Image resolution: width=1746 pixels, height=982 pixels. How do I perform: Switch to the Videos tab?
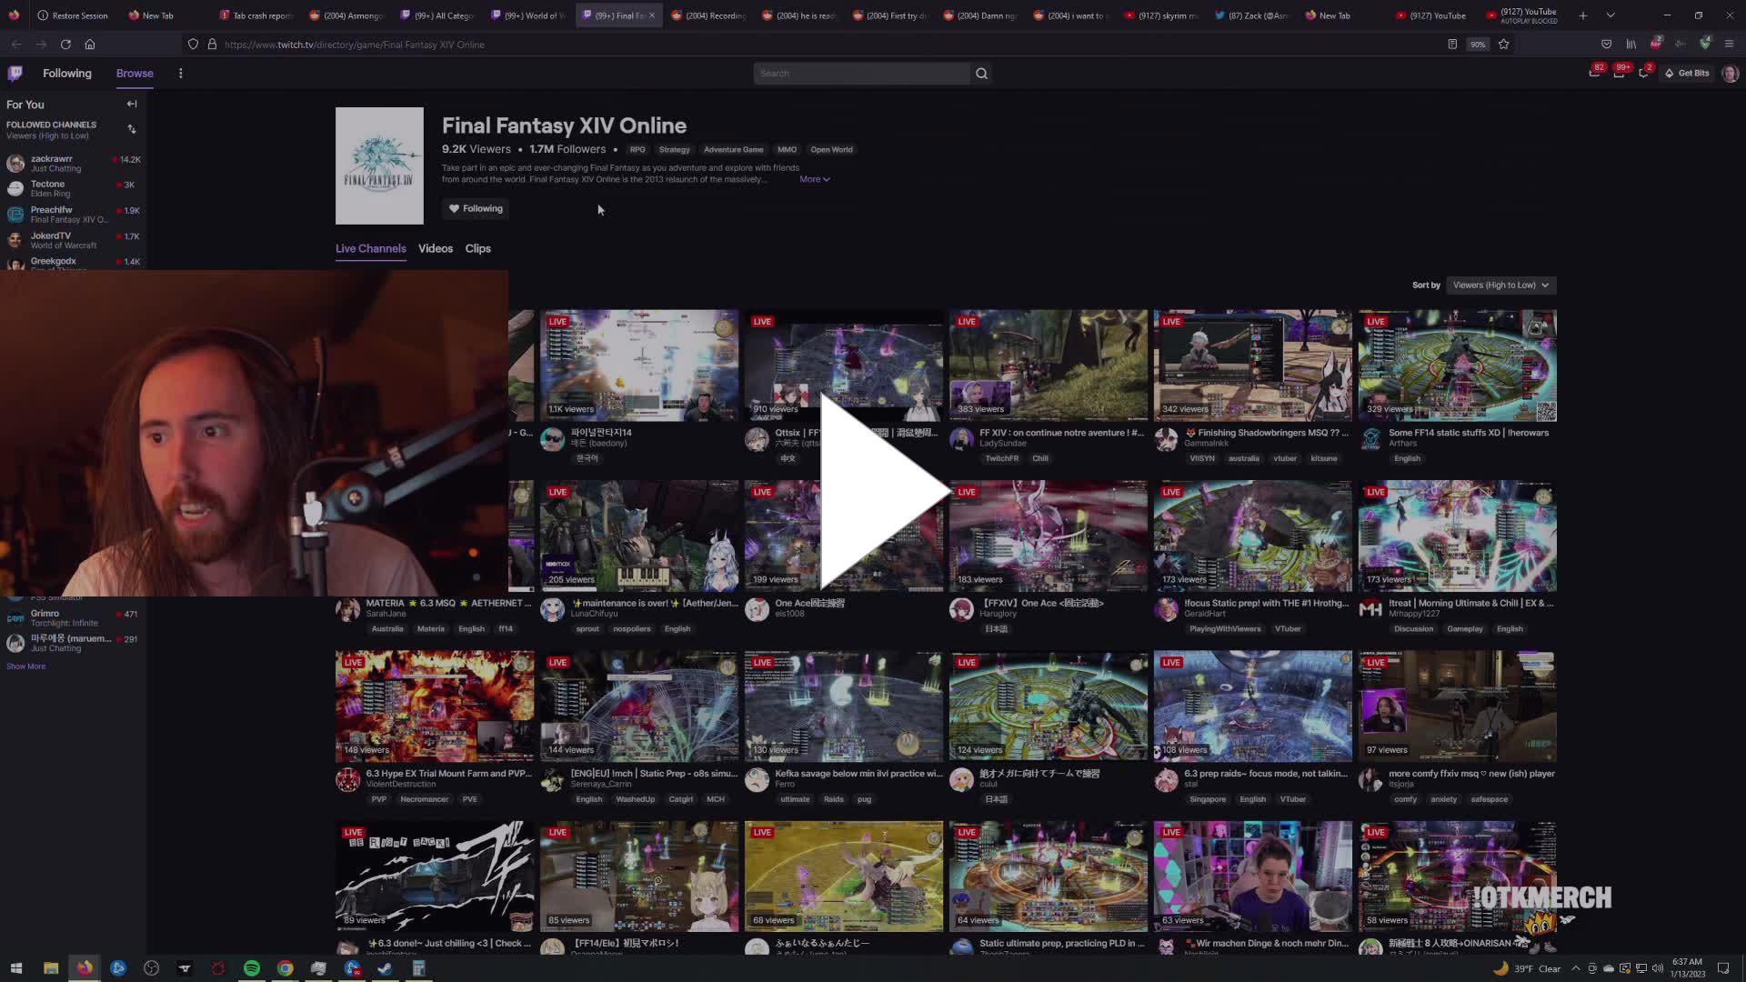point(435,248)
